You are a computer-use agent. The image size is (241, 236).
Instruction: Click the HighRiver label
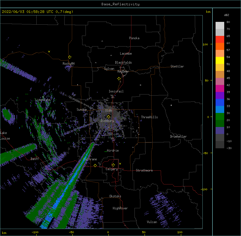click(x=120, y=208)
